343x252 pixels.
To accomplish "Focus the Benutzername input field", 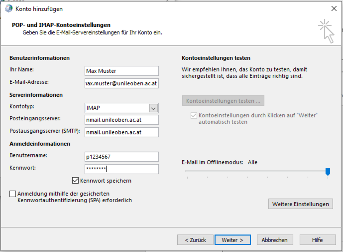I will [122, 157].
